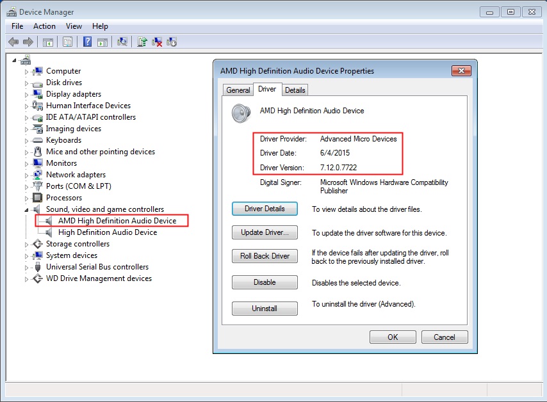547x402 pixels.
Task: Select AMD High Definition Audio Device tree item
Action: [x=117, y=221]
